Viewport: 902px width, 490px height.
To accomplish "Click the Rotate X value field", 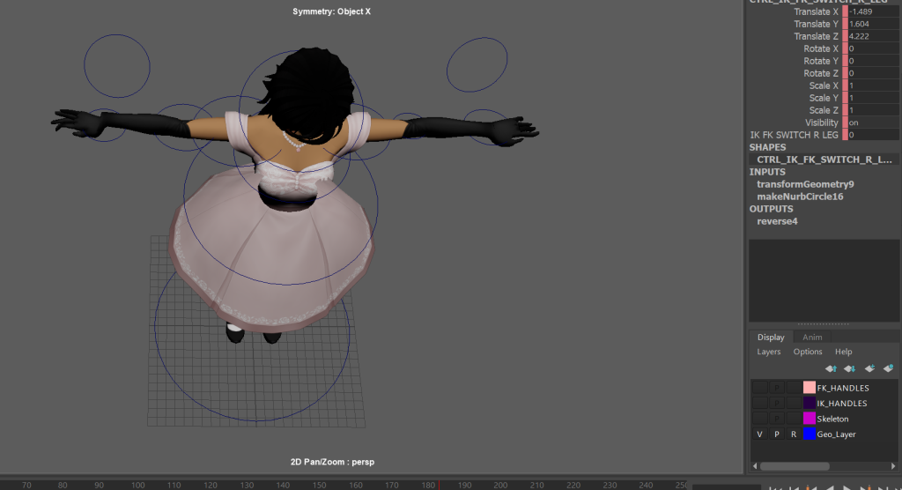I will point(873,48).
